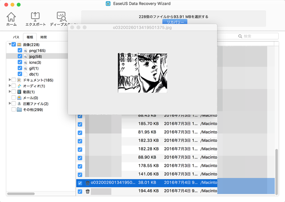Check the その他(299) checkbox
Image resolution: width=285 pixels, height=202 pixels.
(x=14, y=109)
